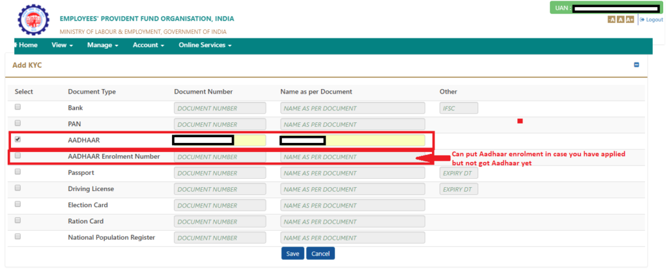Tick the PAN document checkbox
This screenshot has height=273, width=667.
click(x=18, y=123)
